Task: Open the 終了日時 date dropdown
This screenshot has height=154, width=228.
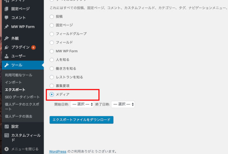Action: pos(123,104)
